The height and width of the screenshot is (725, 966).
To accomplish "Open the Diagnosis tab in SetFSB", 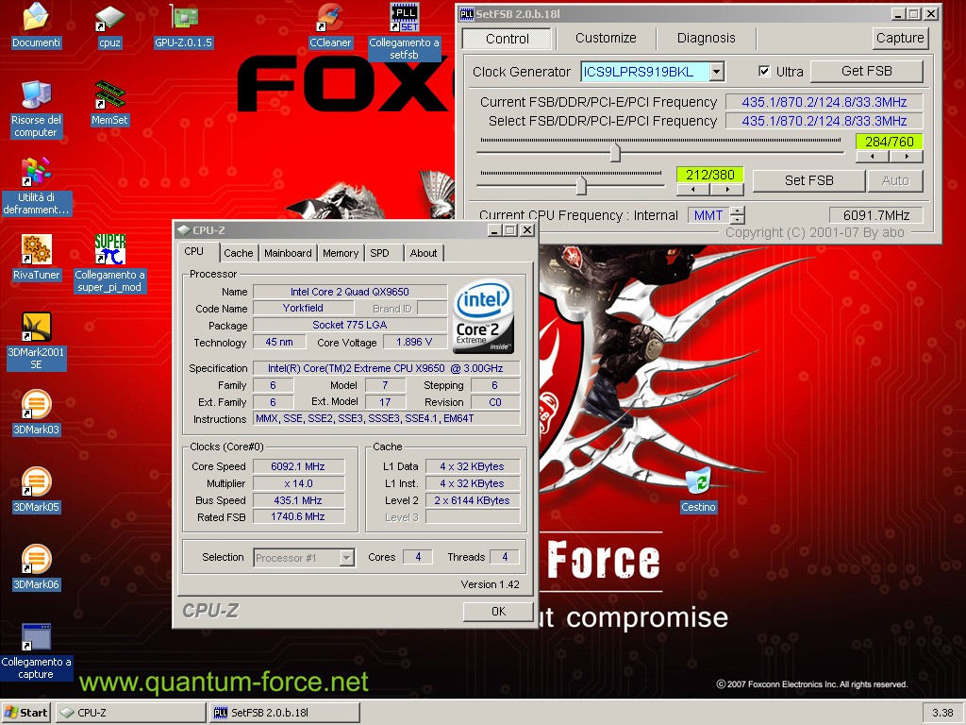I will (706, 38).
